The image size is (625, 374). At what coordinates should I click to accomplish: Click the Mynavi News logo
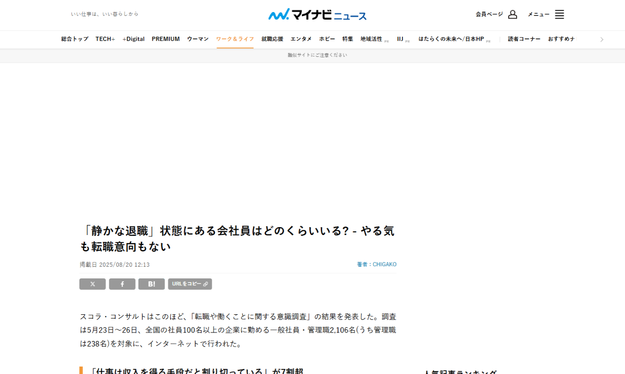[317, 14]
